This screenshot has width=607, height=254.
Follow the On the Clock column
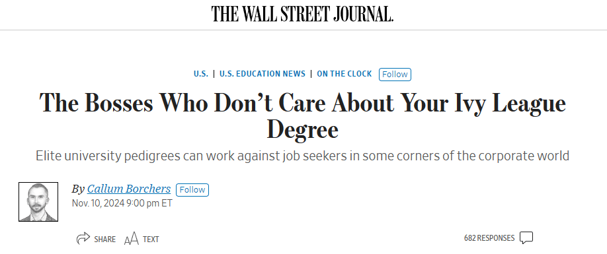(x=395, y=74)
